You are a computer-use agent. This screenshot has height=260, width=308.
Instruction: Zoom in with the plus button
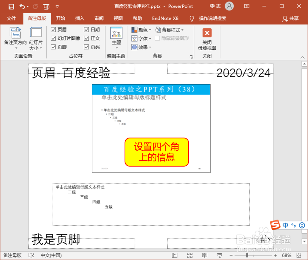[x=275, y=255]
